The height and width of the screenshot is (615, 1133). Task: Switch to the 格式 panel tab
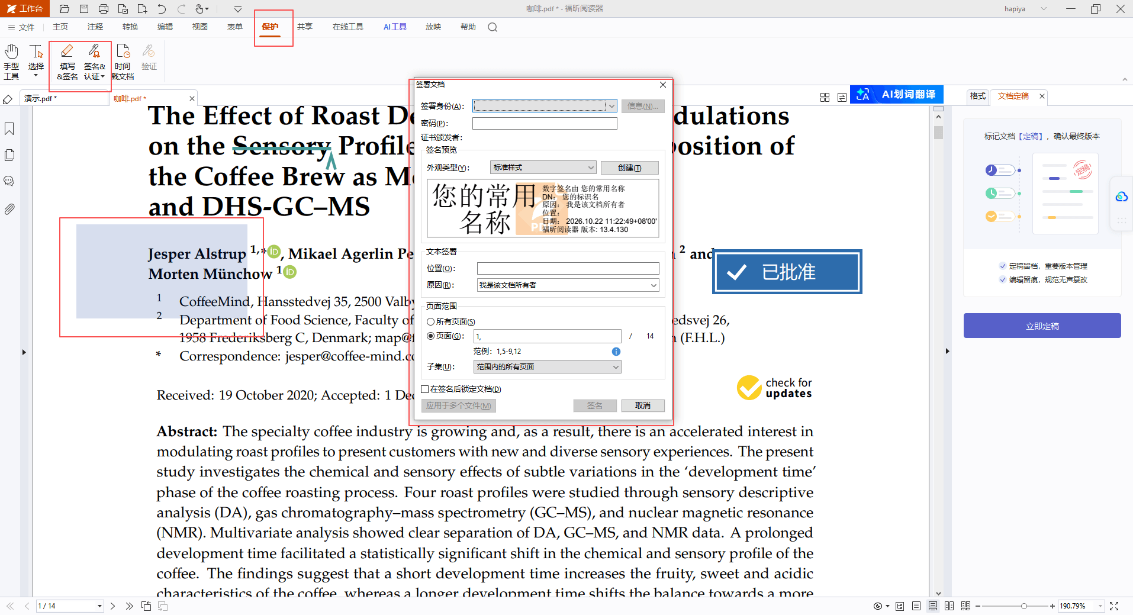point(978,96)
